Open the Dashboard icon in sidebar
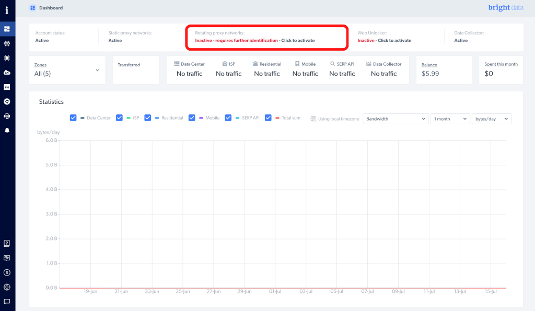This screenshot has width=535, height=311. tap(7, 29)
